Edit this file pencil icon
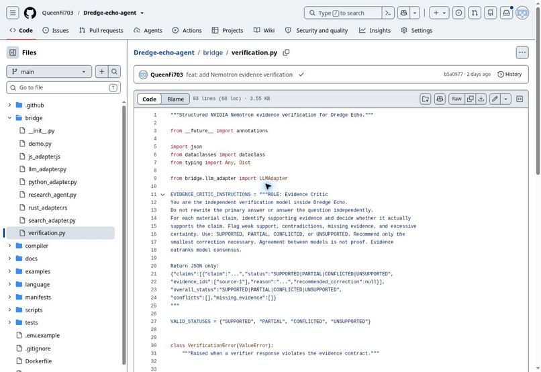 (495, 99)
